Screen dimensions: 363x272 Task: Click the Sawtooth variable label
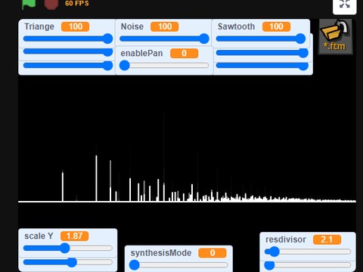[x=236, y=26]
